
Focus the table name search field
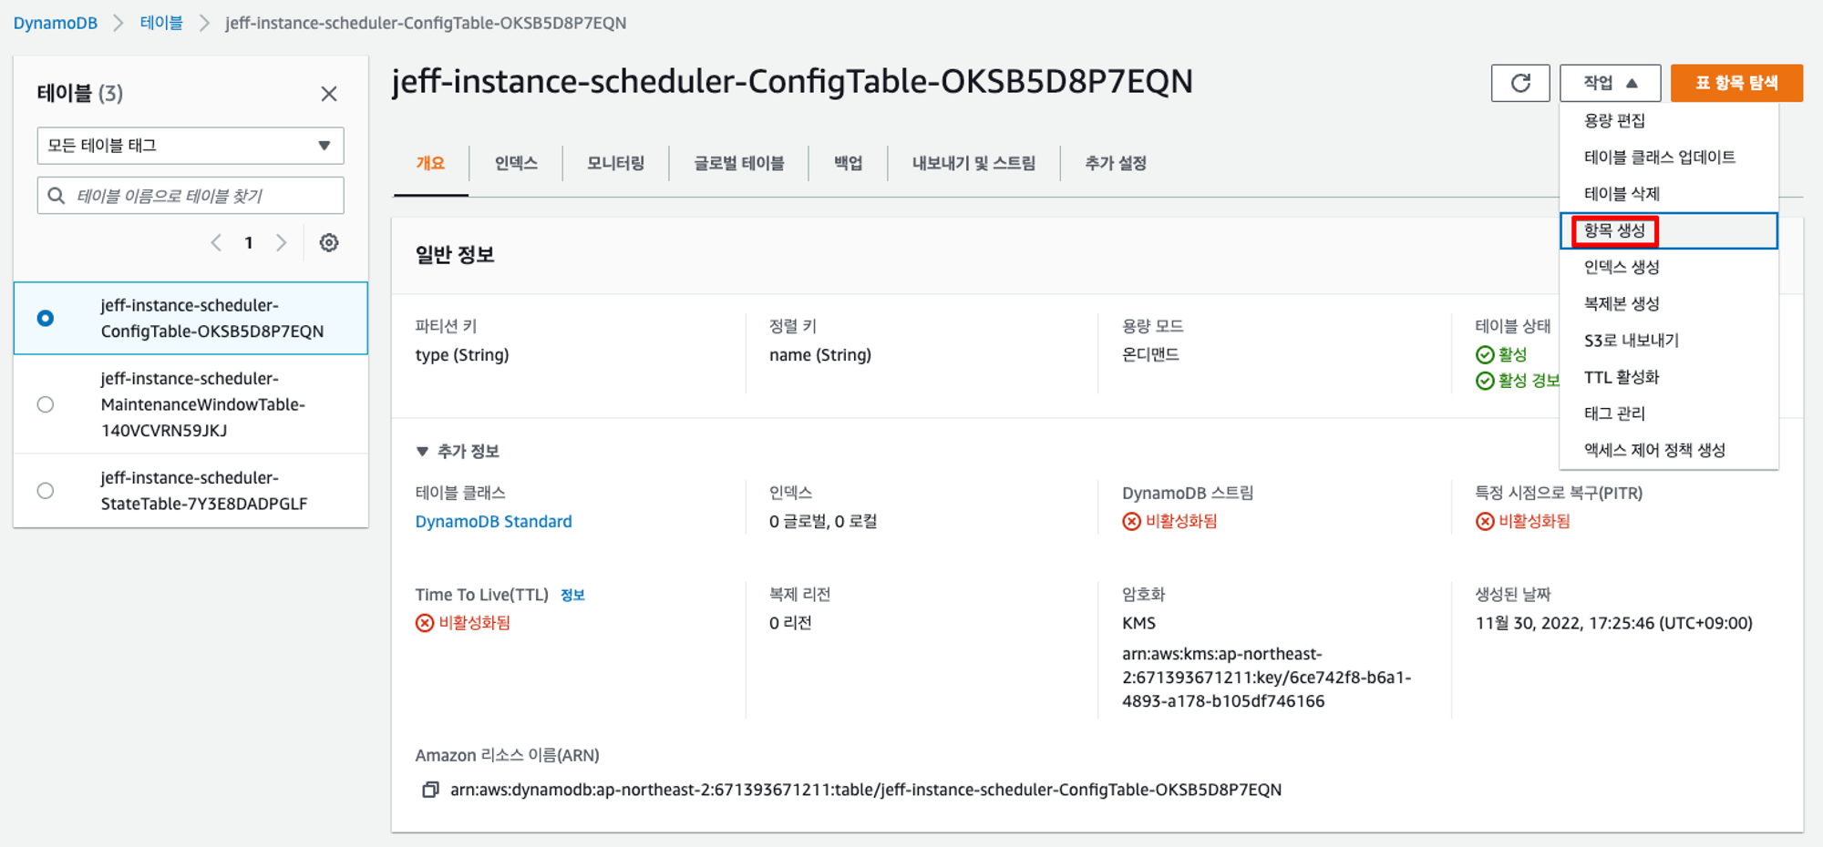(191, 196)
